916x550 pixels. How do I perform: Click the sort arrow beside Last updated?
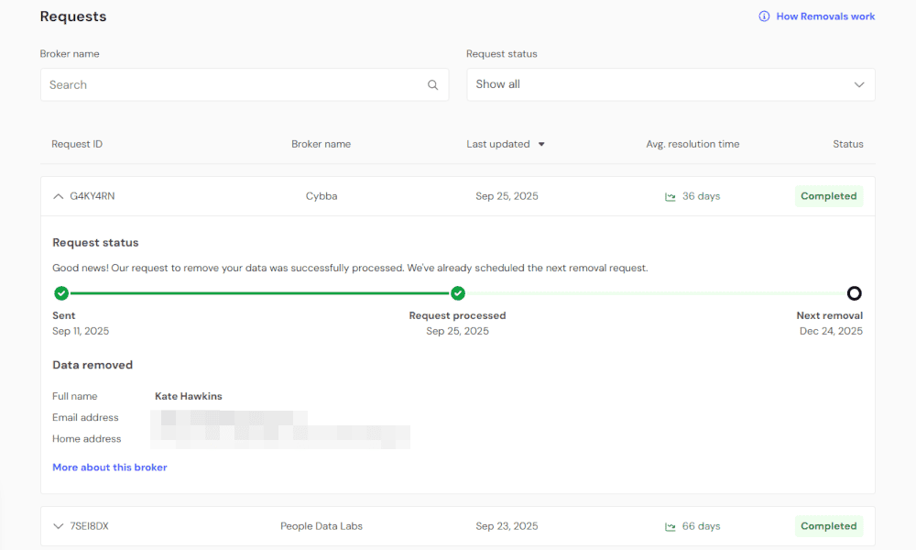point(541,144)
